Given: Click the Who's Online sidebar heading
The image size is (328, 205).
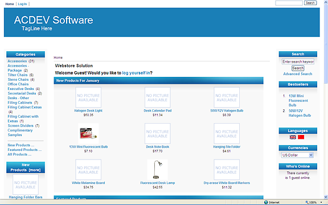Looking at the screenshot, I should tap(298, 166).
